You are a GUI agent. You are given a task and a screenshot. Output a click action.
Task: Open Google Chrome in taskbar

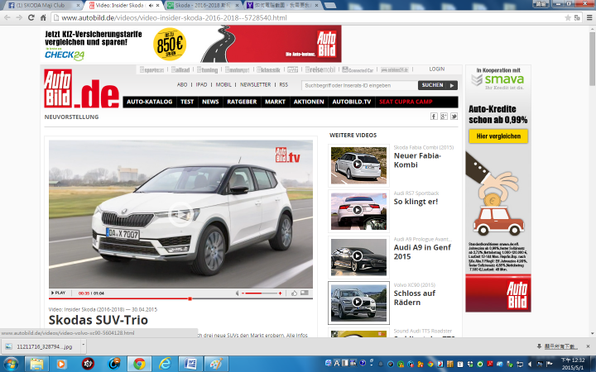139,364
